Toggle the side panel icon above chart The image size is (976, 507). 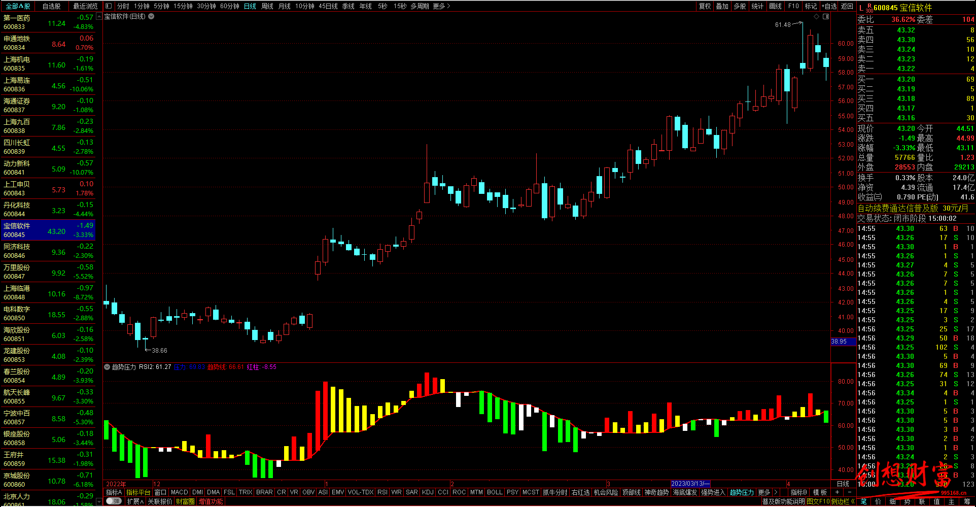826,17
